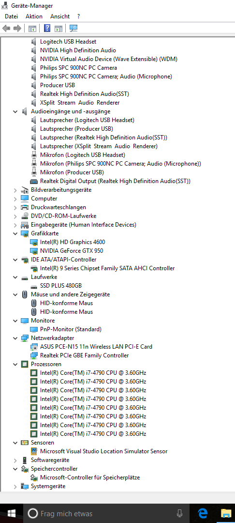235x523 pixels.
Task: Click the 'Frag mich etwas' search box
Action: click(x=106, y=513)
